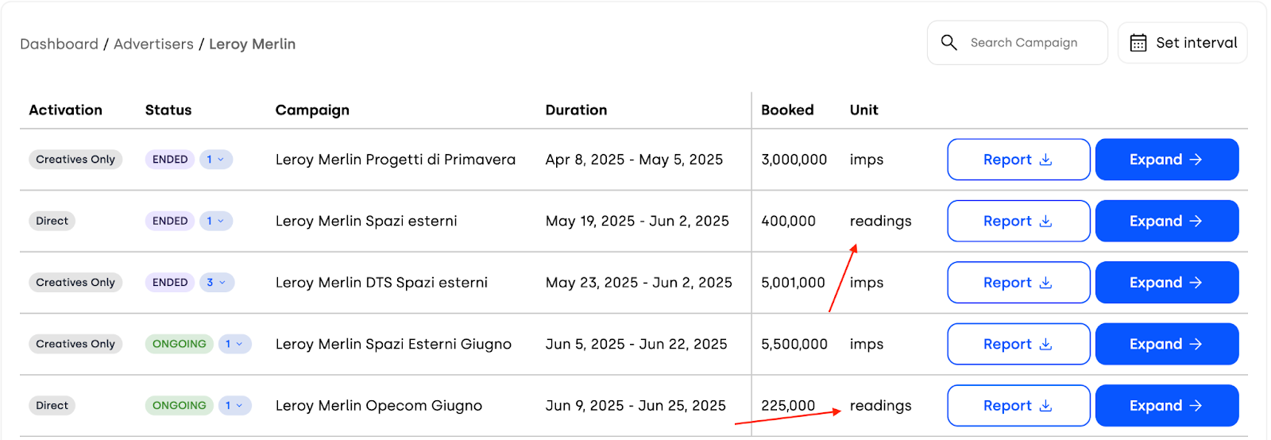Open count dropdown for Opecom Giugno campaign
The image size is (1271, 440).
234,406
